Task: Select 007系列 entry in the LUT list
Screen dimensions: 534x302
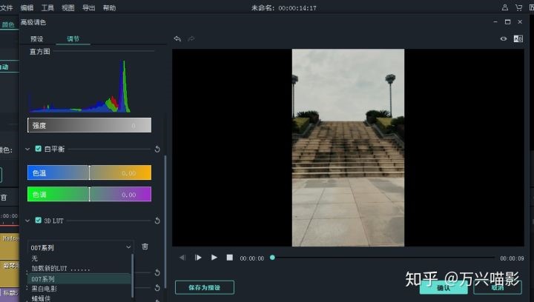Action: click(x=79, y=279)
